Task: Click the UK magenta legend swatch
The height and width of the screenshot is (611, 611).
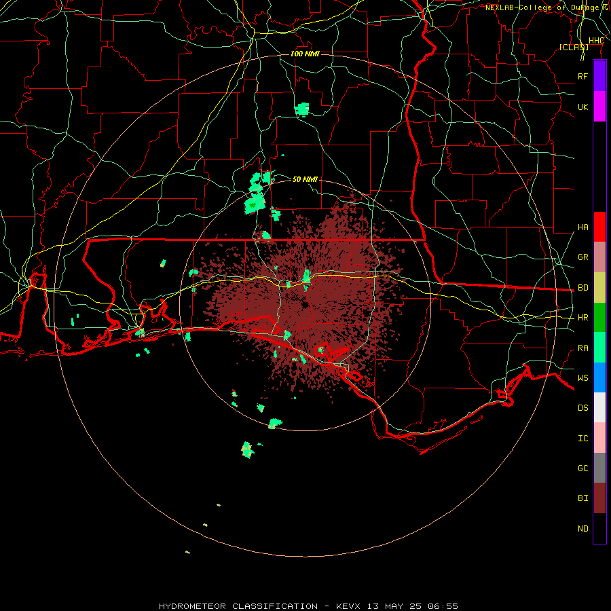Action: pyautogui.click(x=599, y=107)
